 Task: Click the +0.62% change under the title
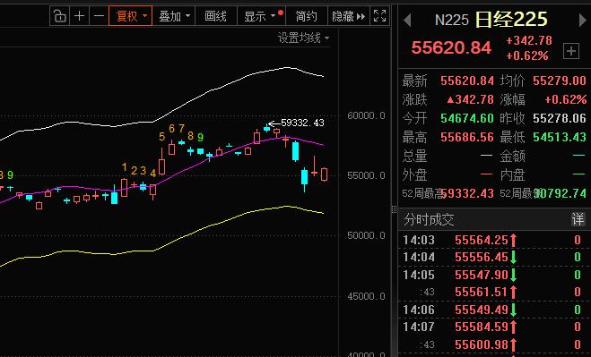(527, 56)
